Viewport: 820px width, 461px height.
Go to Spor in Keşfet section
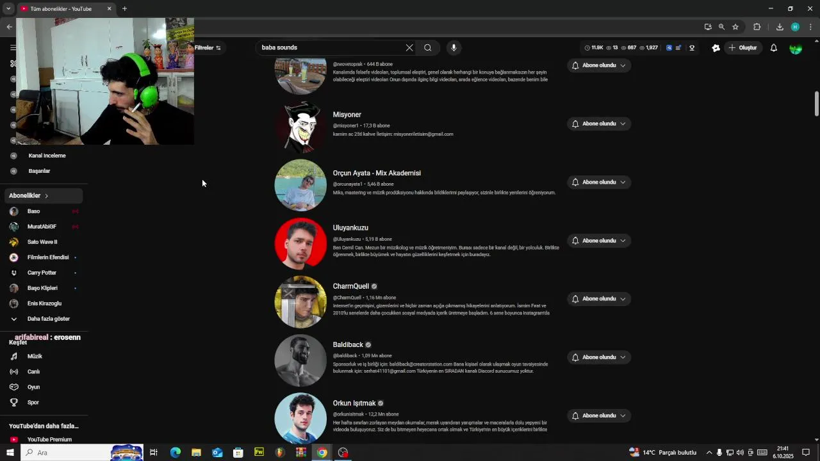[44, 402]
